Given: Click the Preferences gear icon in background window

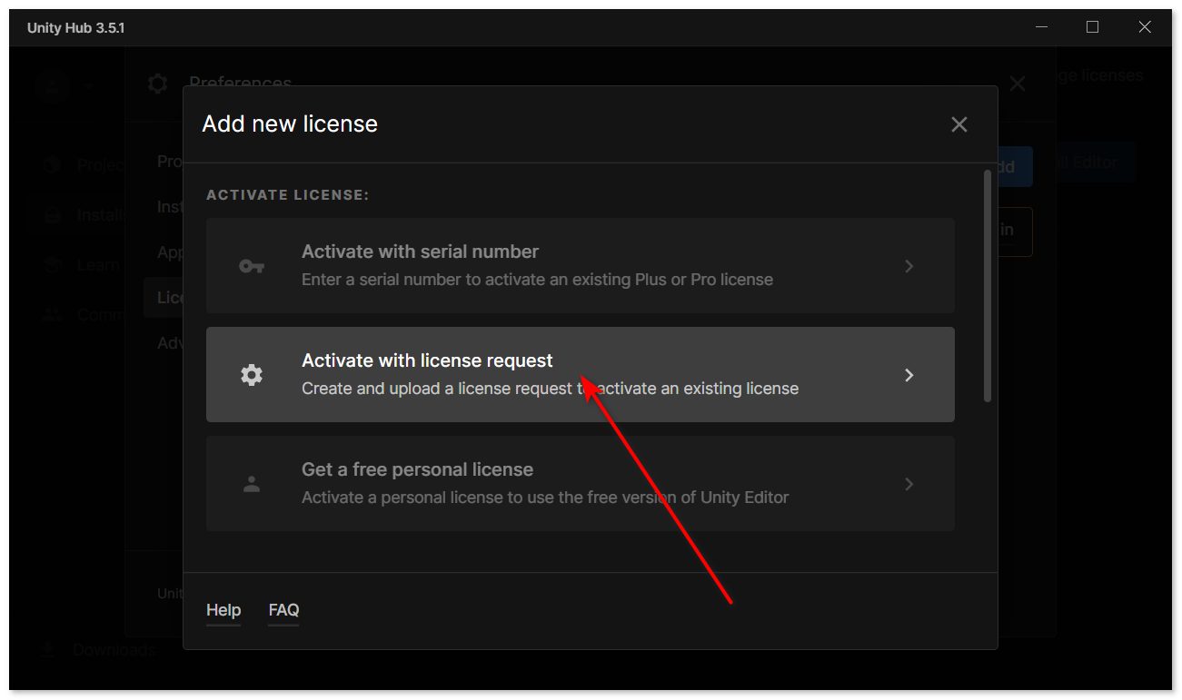Looking at the screenshot, I should [158, 84].
